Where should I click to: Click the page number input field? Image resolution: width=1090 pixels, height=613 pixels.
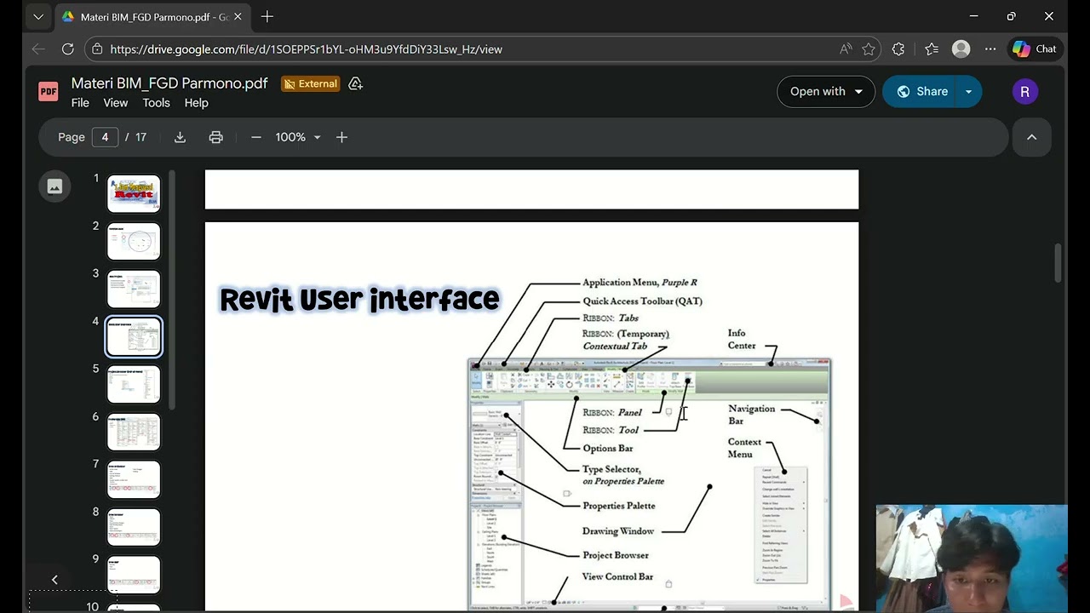[105, 137]
